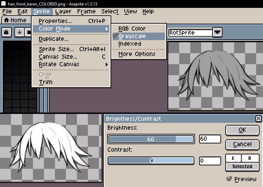Click the Contrast slider bar
Viewport: 263px width, 187px height.
click(x=151, y=161)
